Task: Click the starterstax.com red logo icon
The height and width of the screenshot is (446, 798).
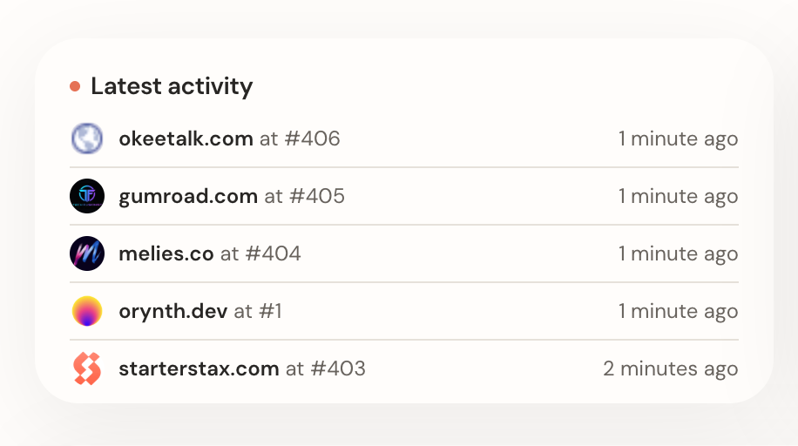Action: click(87, 368)
